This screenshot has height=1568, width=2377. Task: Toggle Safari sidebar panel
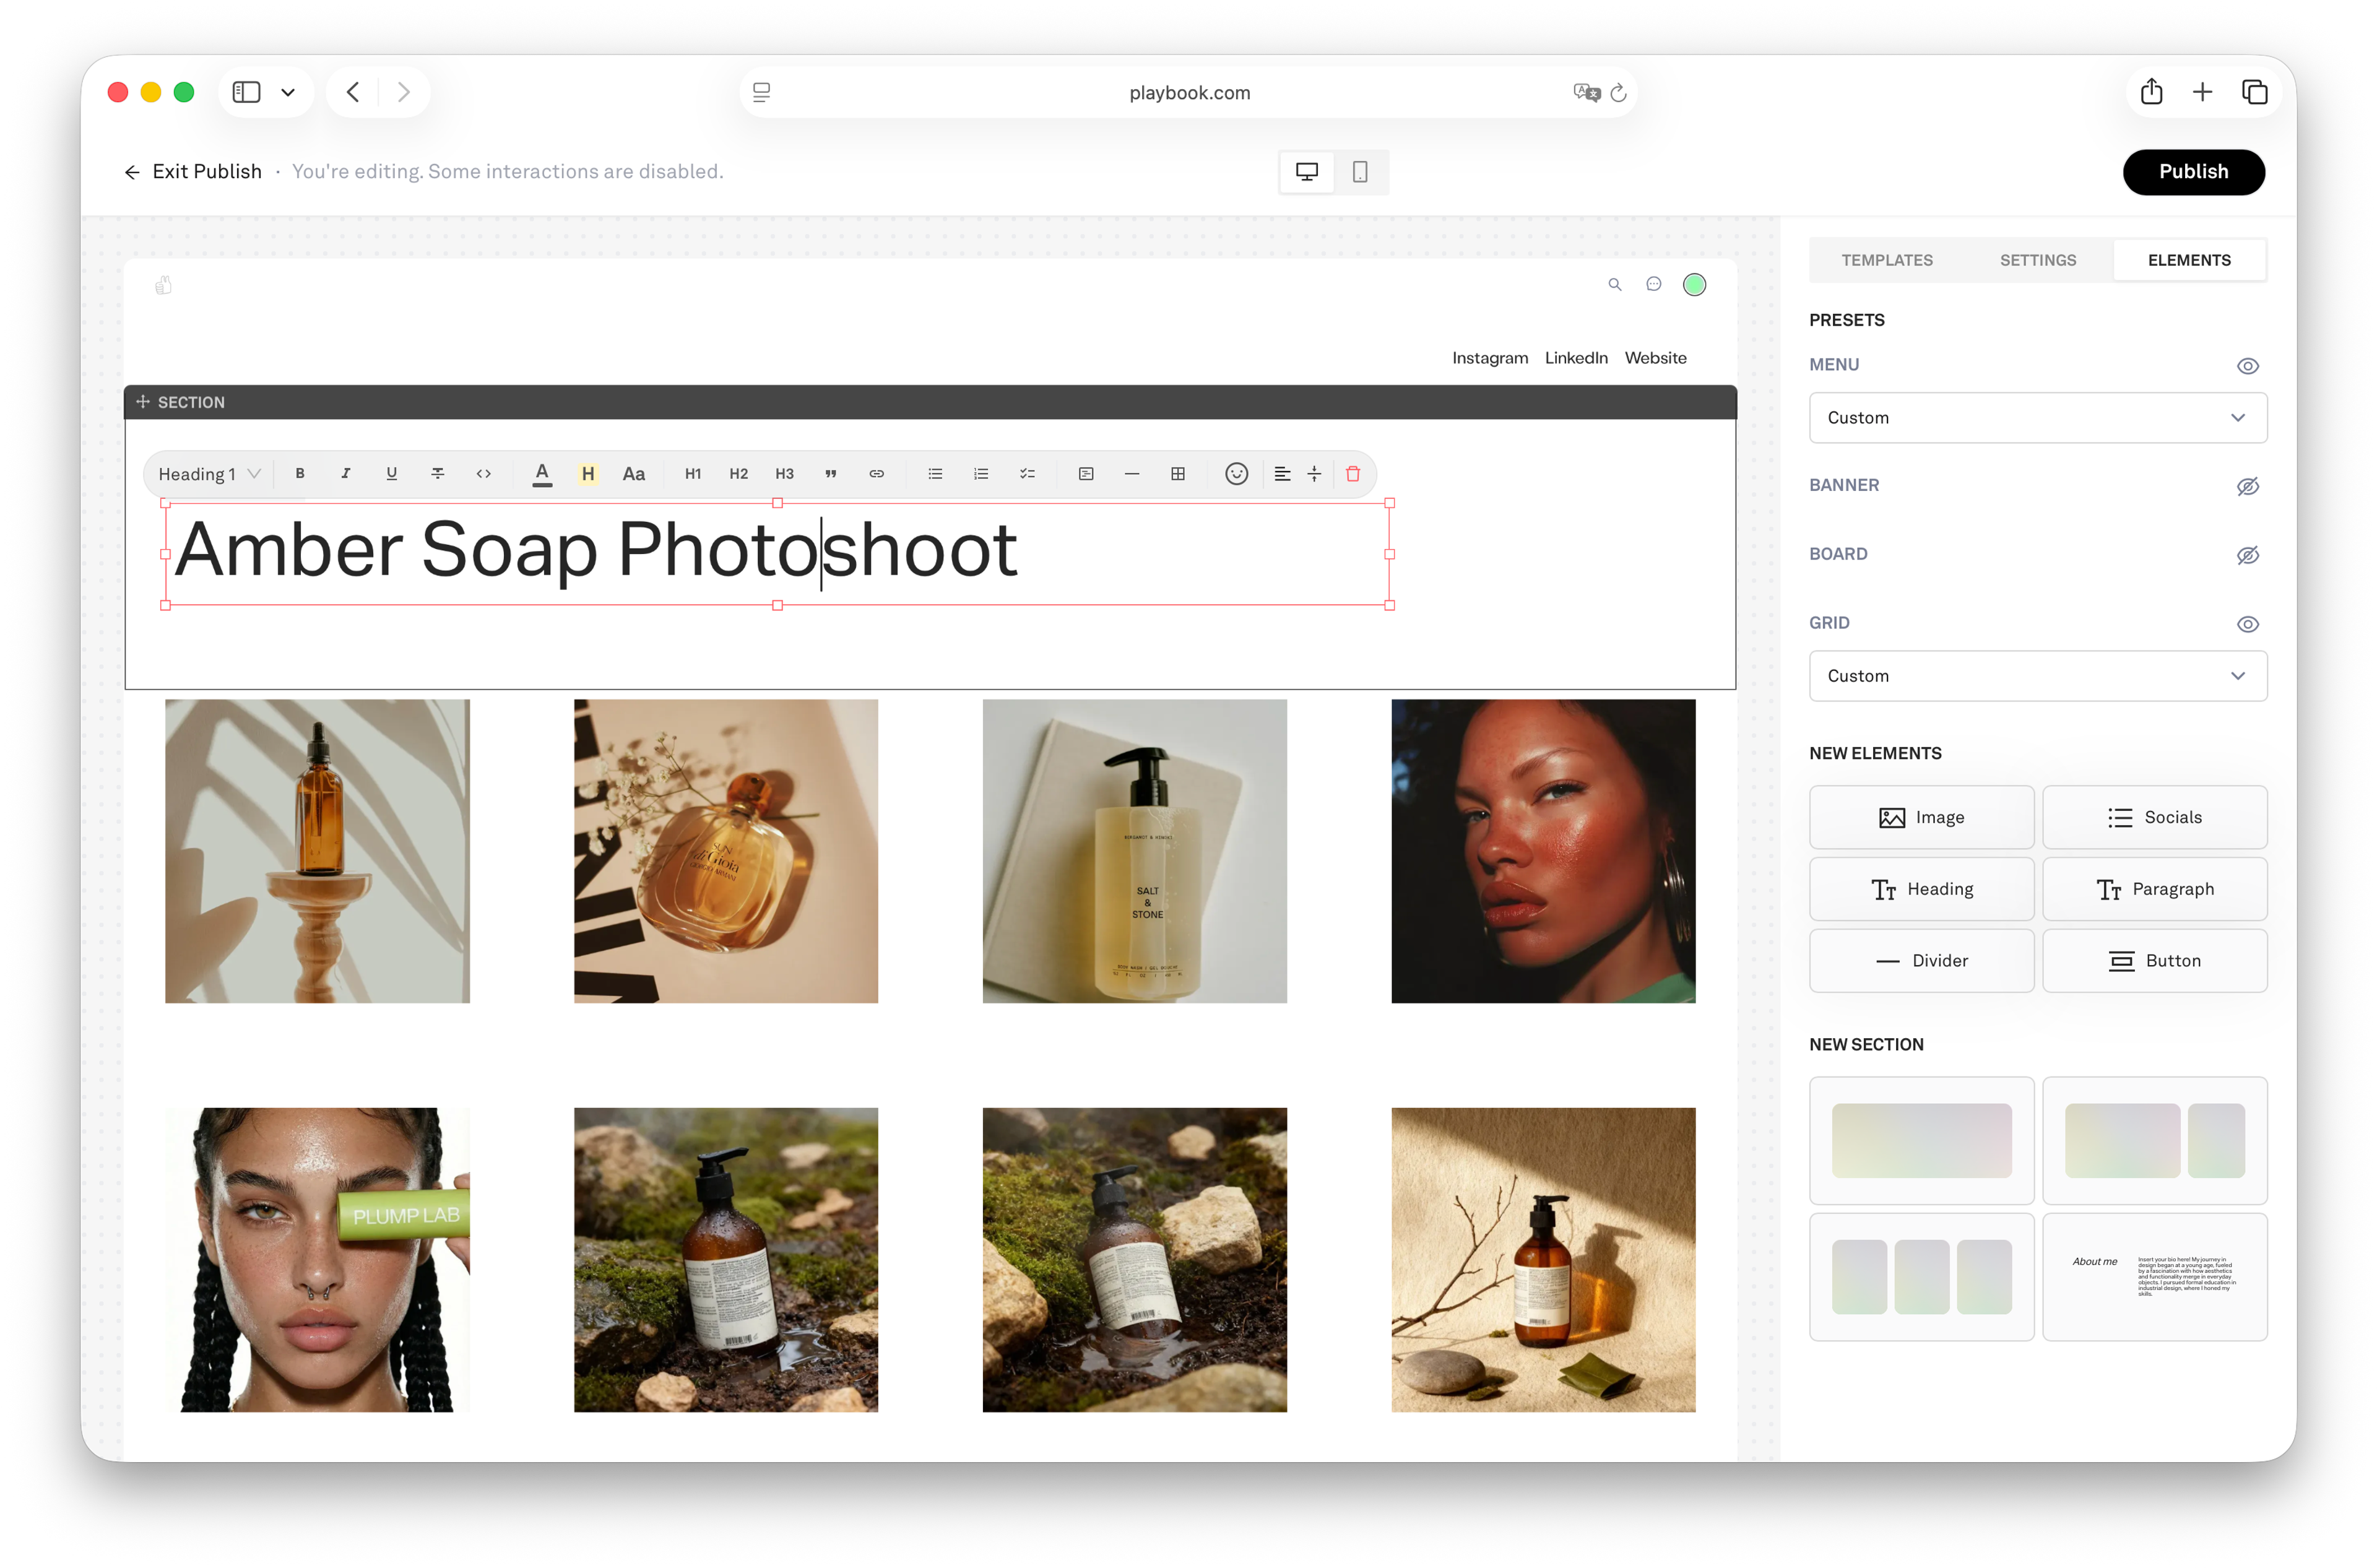click(x=246, y=92)
